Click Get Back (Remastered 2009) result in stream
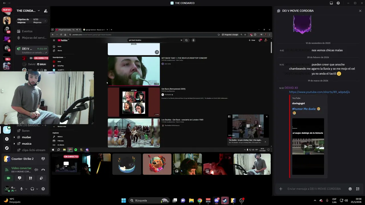 pyautogui.click(x=173, y=89)
